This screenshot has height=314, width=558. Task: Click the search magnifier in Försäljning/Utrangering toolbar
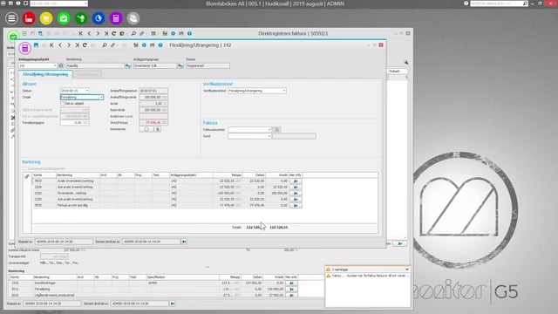[x=105, y=45]
